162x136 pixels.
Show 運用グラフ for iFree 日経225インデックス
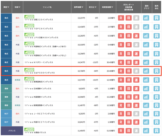click(146, 18)
